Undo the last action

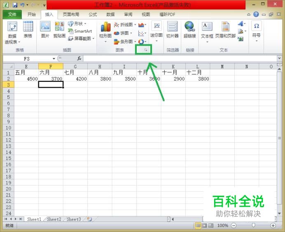tap(22, 5)
